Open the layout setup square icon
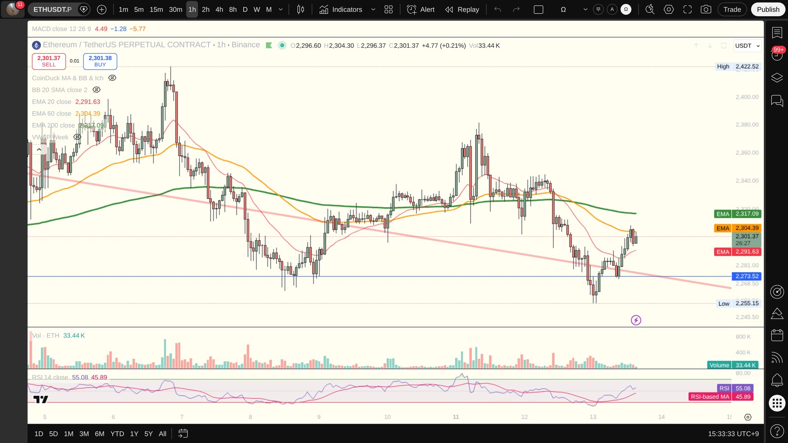 pos(538,9)
